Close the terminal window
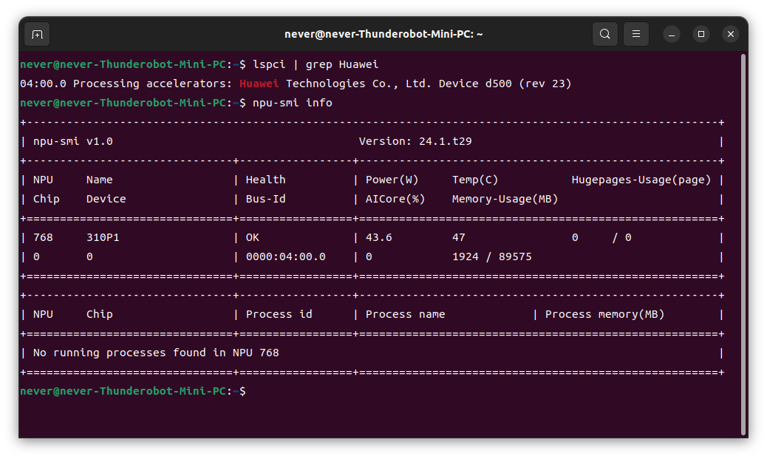The width and height of the screenshot is (767, 459). [x=731, y=34]
